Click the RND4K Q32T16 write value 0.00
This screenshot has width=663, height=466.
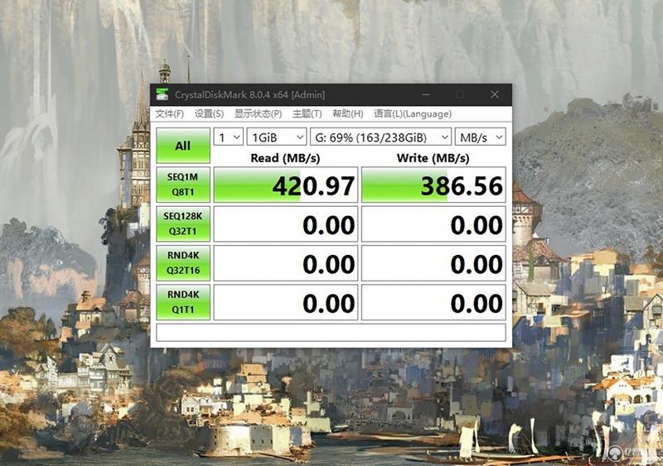click(x=433, y=262)
